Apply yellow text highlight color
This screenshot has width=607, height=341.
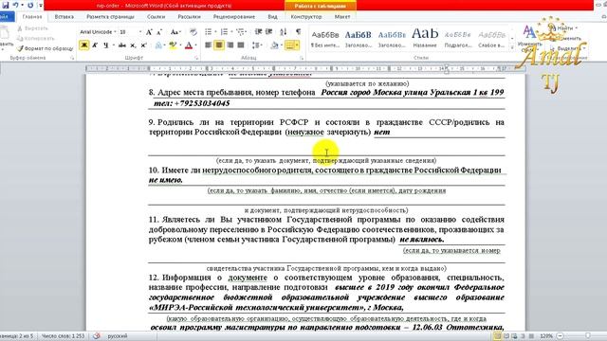[173, 45]
